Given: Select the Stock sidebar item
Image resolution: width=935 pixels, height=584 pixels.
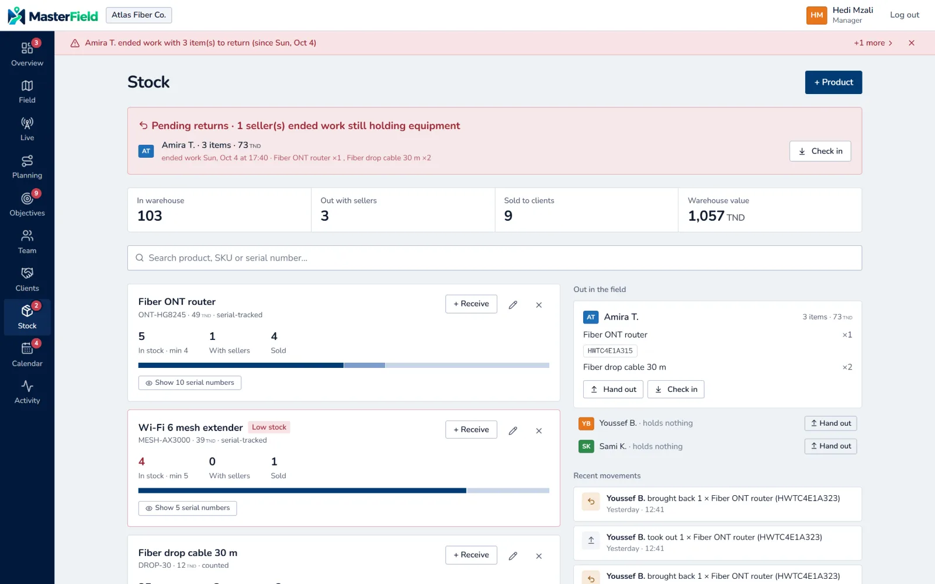Looking at the screenshot, I should (x=27, y=317).
